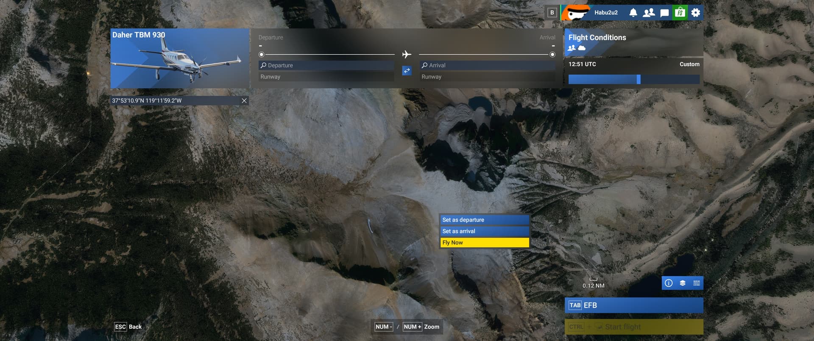The height and width of the screenshot is (341, 814).
Task: Select Set as departure from context menu
Action: (484, 220)
